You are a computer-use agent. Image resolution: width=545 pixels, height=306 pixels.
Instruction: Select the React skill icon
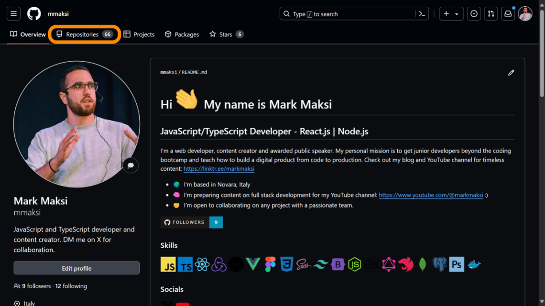tap(202, 264)
